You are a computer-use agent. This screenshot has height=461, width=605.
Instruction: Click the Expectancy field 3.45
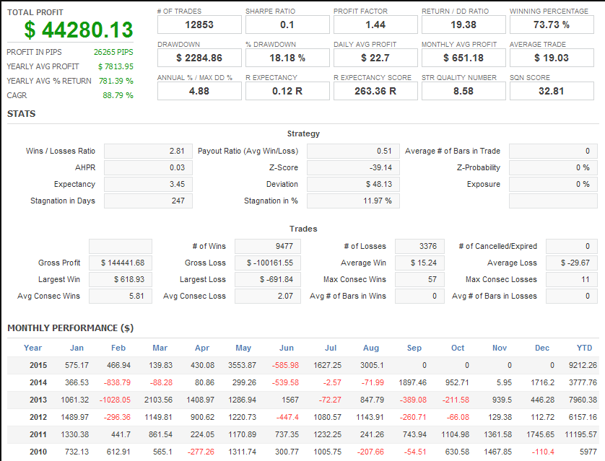tap(148, 184)
